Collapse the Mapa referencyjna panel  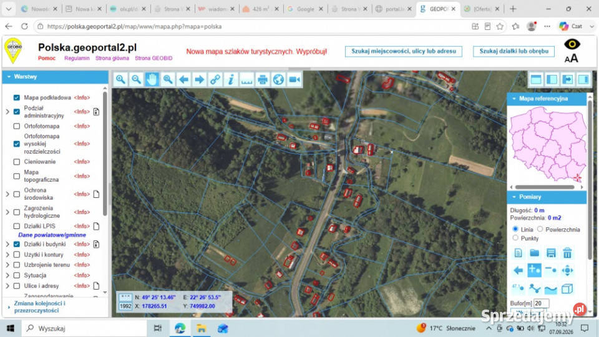(x=547, y=99)
